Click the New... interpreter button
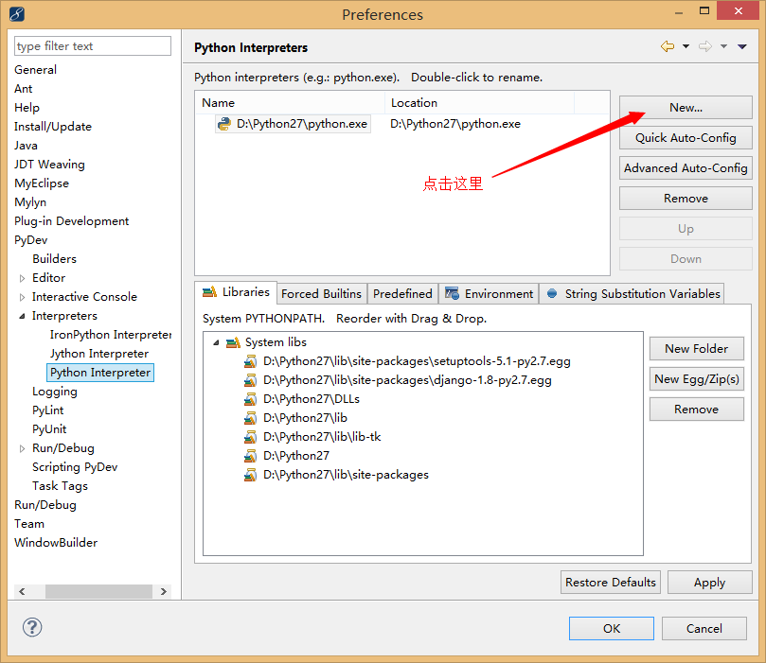The height and width of the screenshot is (663, 766). pos(686,107)
